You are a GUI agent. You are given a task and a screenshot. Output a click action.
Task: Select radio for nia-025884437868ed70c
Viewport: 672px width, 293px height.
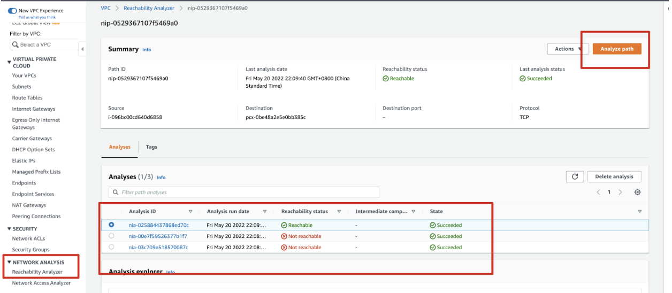[x=111, y=225]
